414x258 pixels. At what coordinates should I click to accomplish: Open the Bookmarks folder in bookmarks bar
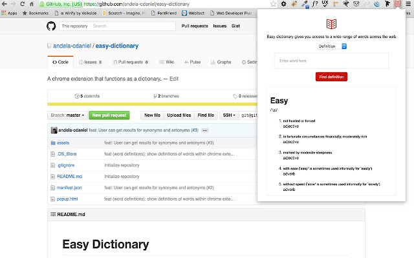click(36, 13)
